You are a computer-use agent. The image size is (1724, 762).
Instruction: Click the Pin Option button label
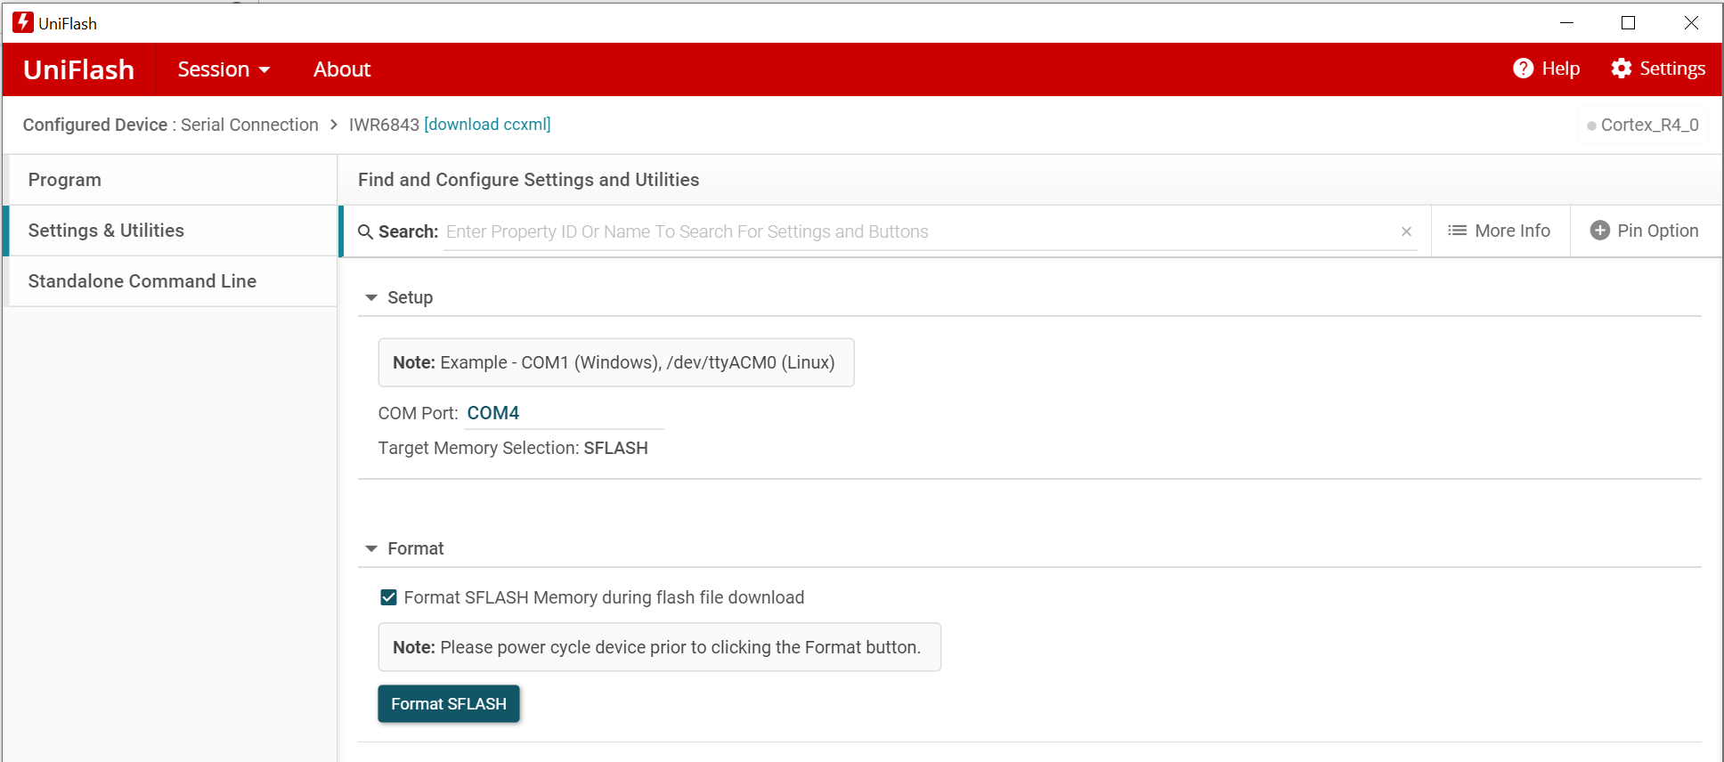[x=1658, y=231]
